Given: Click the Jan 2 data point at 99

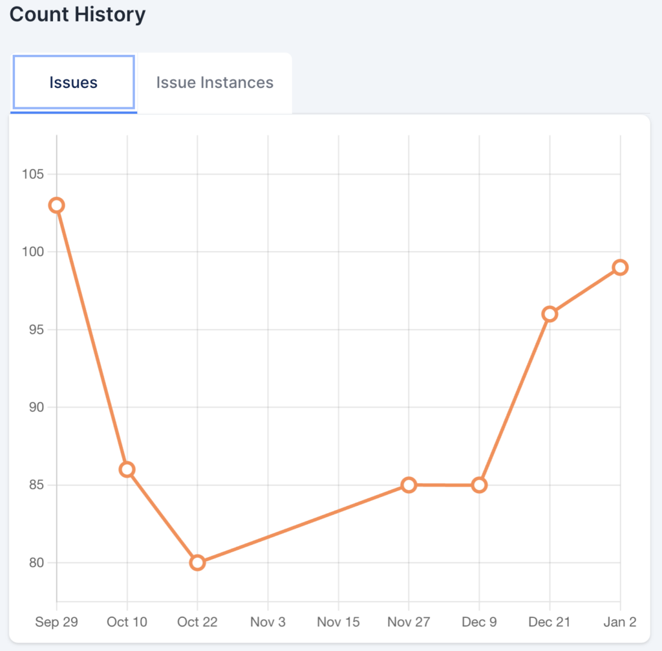Looking at the screenshot, I should click(x=620, y=267).
